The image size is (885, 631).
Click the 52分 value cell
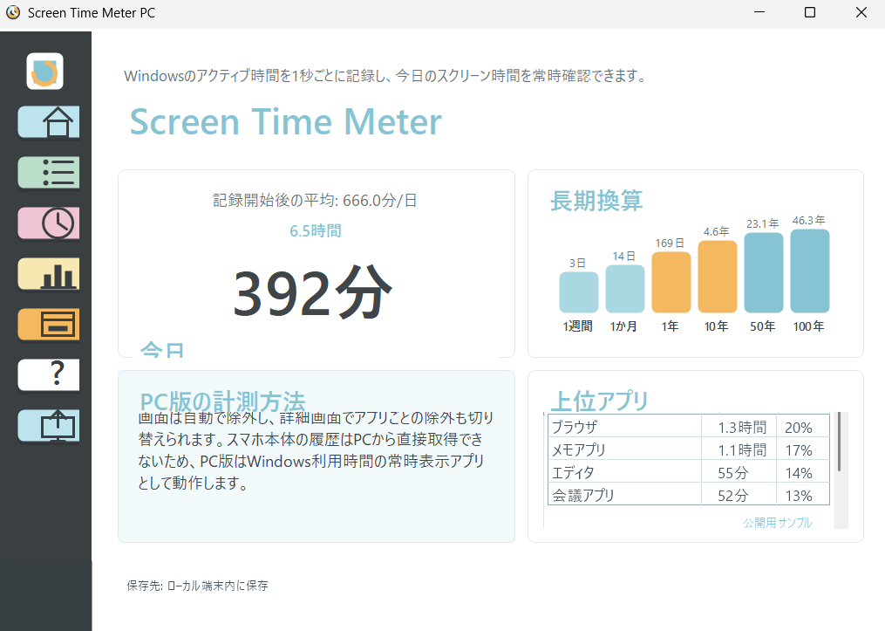point(739,494)
